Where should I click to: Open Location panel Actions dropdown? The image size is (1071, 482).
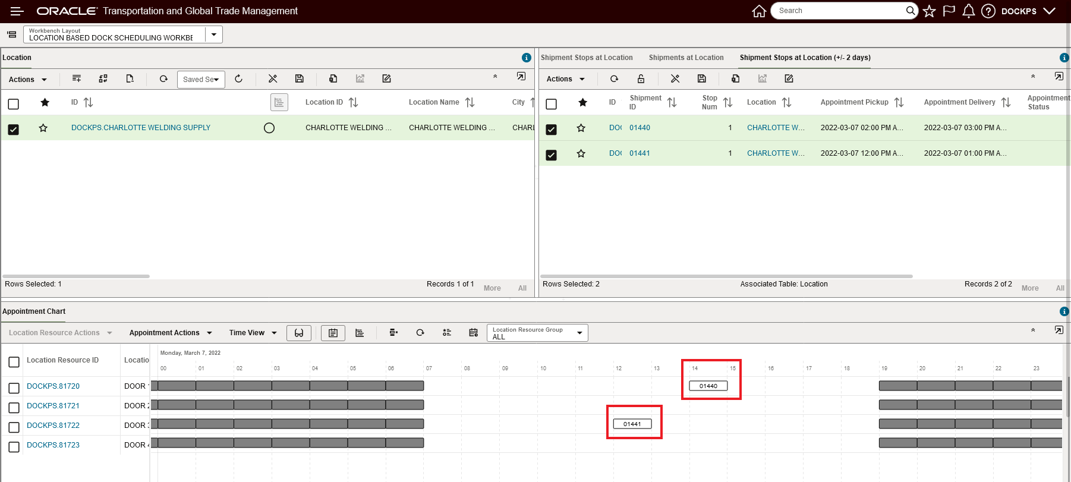(28, 80)
